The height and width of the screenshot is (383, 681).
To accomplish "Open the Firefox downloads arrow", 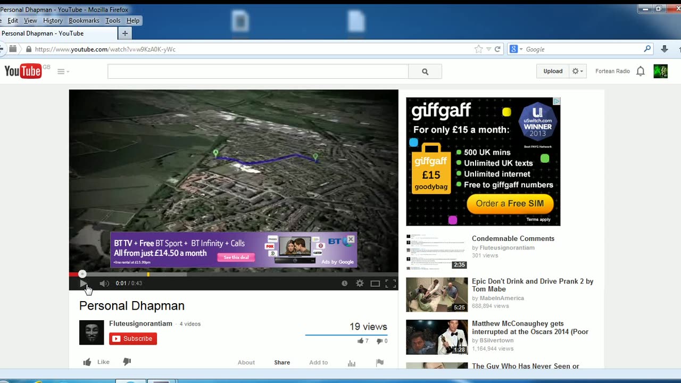I will point(665,49).
